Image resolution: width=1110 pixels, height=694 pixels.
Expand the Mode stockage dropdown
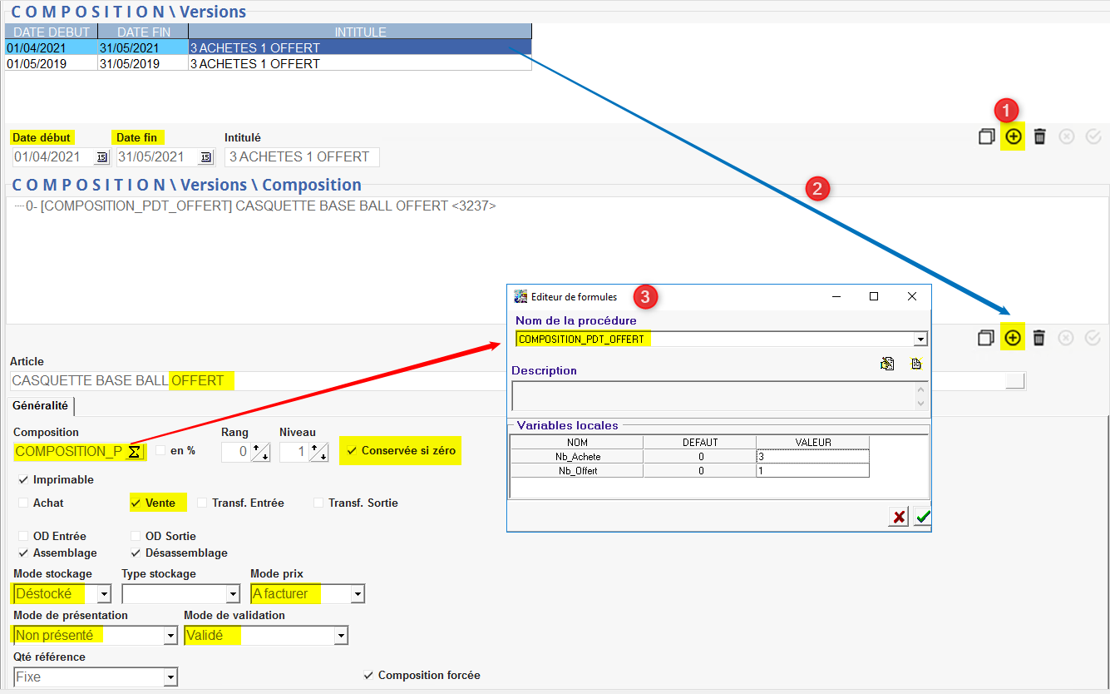104,594
